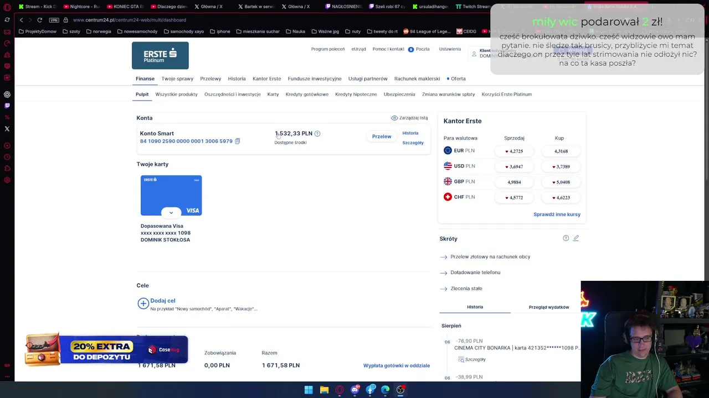Image resolution: width=709 pixels, height=398 pixels.
Task: Click EUR sell rate 4,2725
Action: pyautogui.click(x=514, y=151)
